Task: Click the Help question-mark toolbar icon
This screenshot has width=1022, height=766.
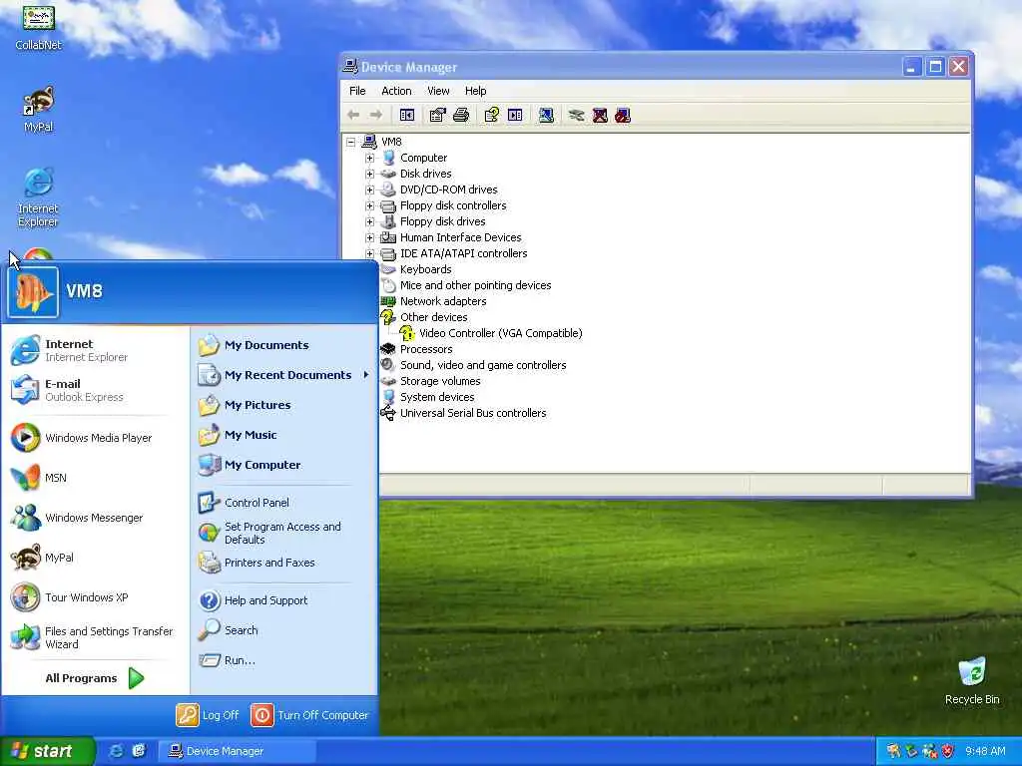Action: click(491, 116)
